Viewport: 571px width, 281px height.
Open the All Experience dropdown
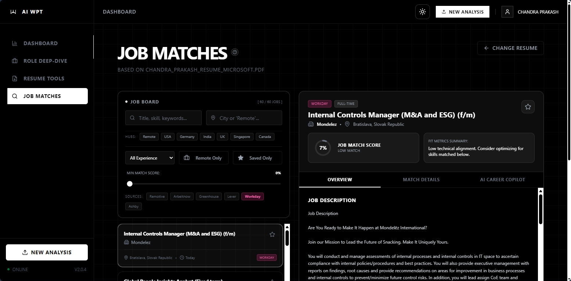[150, 158]
